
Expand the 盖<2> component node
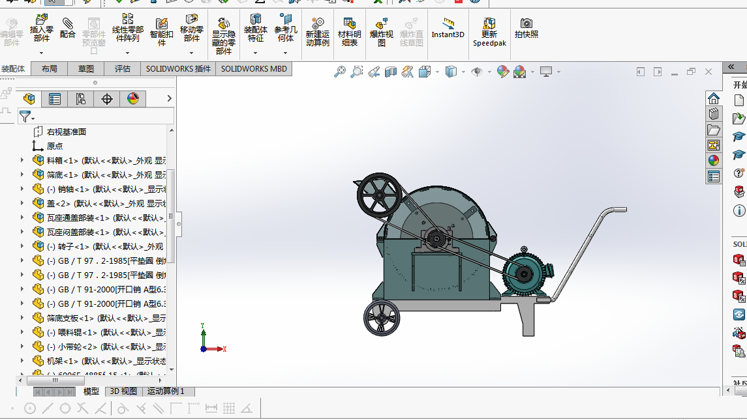click(22, 203)
